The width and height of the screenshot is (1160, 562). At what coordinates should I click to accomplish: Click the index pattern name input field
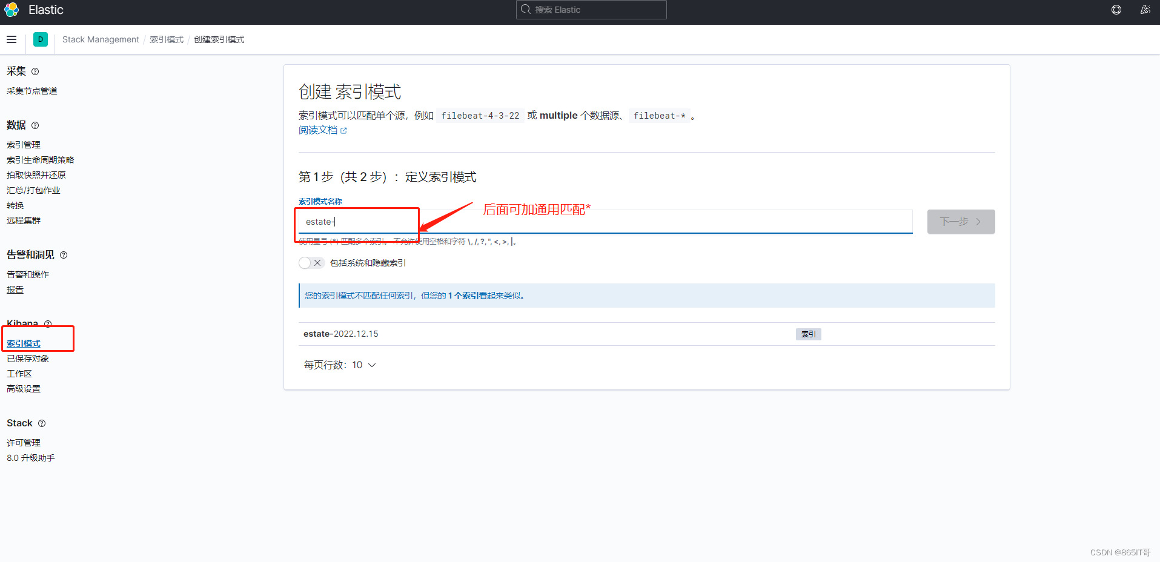pos(605,222)
